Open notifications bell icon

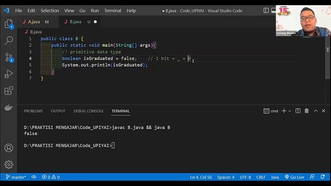click(323, 177)
